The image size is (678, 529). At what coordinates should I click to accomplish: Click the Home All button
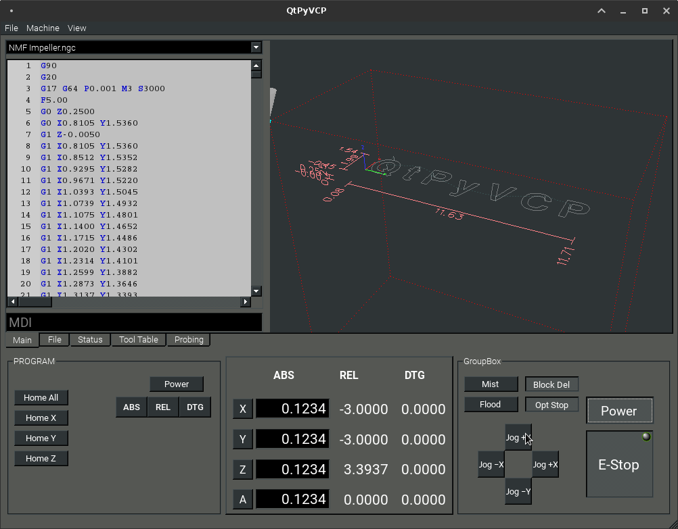coord(41,398)
